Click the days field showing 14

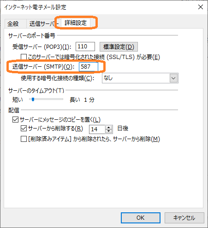(x=97, y=129)
